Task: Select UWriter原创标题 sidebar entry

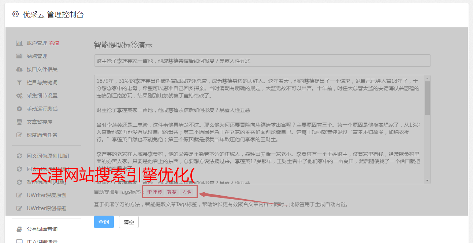Action: tap(46, 208)
